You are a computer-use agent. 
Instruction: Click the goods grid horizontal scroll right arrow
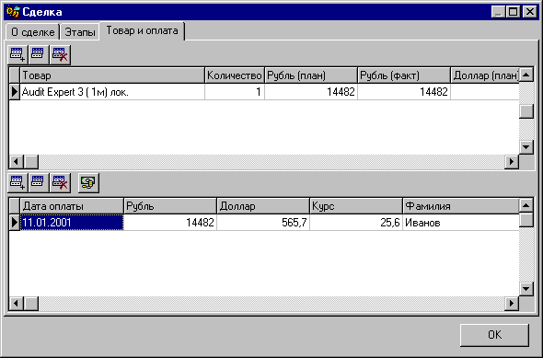[x=512, y=162]
